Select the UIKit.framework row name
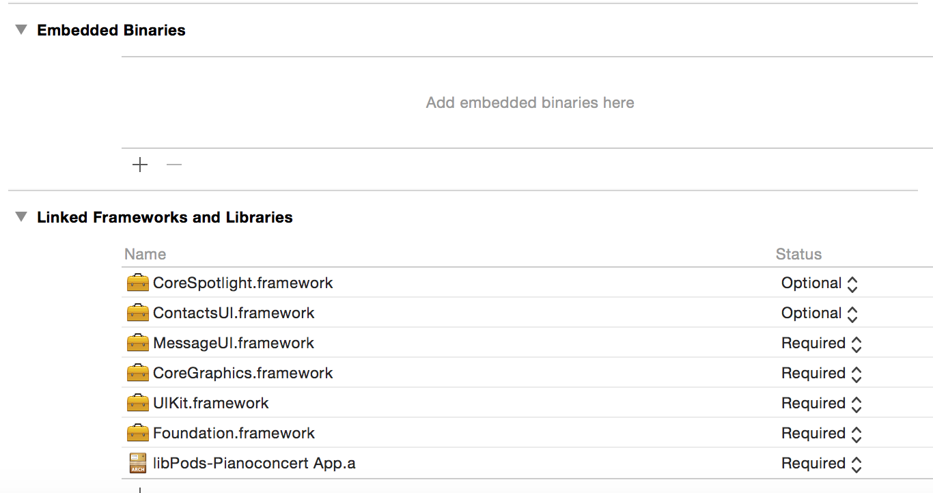 (210, 403)
